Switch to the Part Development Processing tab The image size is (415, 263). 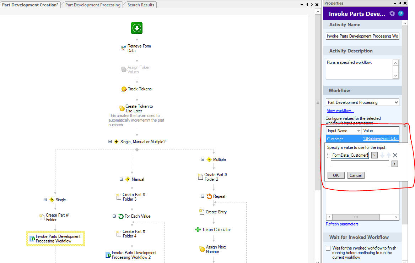point(93,5)
